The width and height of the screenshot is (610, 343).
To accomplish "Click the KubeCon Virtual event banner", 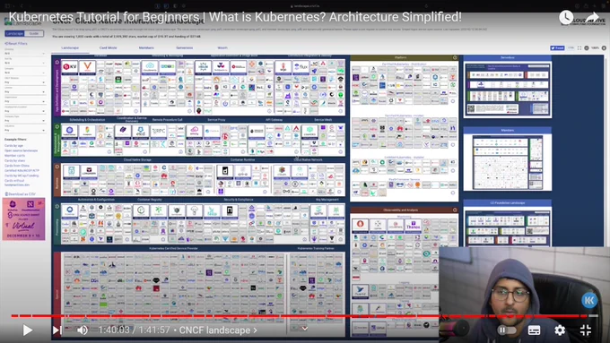I will coord(23,219).
